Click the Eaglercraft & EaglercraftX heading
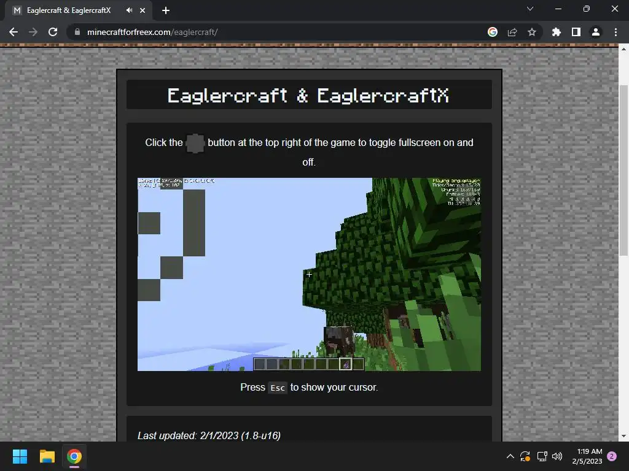 tap(308, 95)
